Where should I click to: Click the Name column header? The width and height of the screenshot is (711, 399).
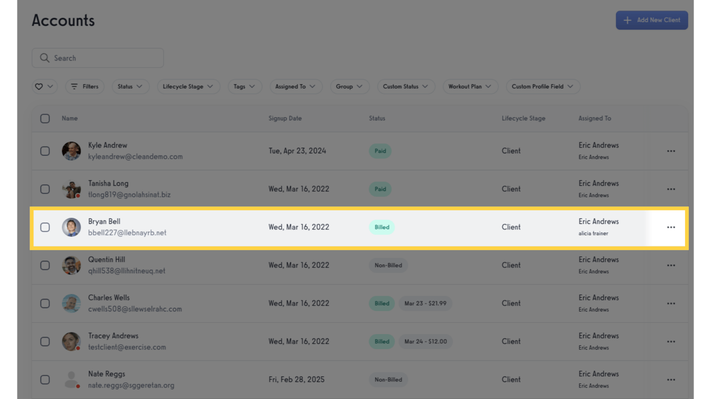click(x=70, y=118)
